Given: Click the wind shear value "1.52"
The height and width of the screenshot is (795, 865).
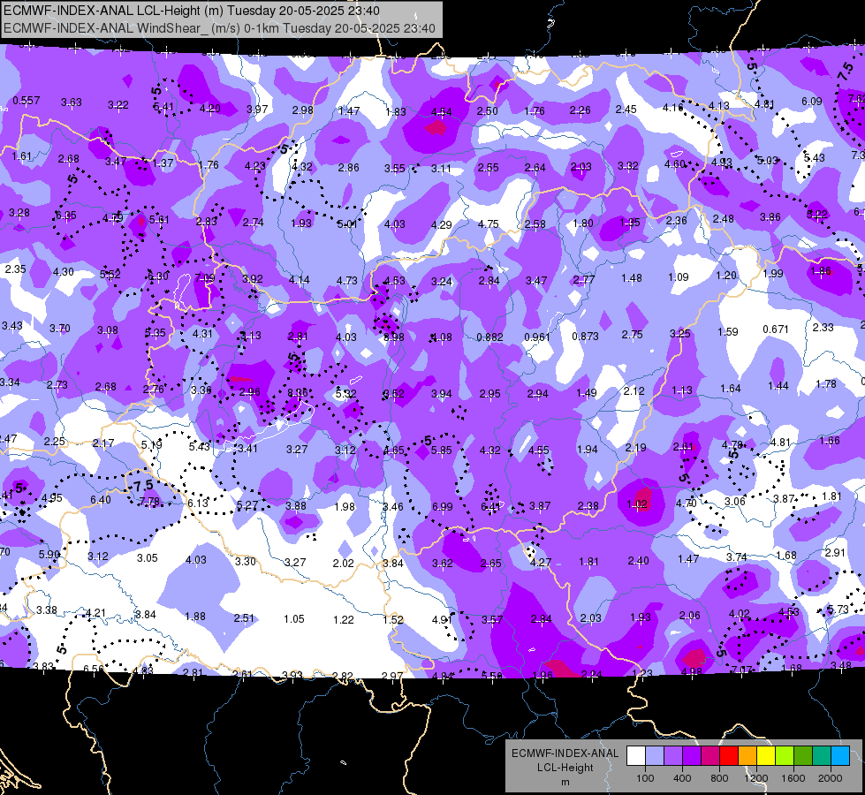Looking at the screenshot, I should click(393, 619).
